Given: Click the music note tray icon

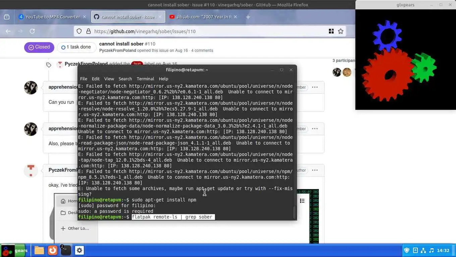Looking at the screenshot, I should [x=432, y=250].
